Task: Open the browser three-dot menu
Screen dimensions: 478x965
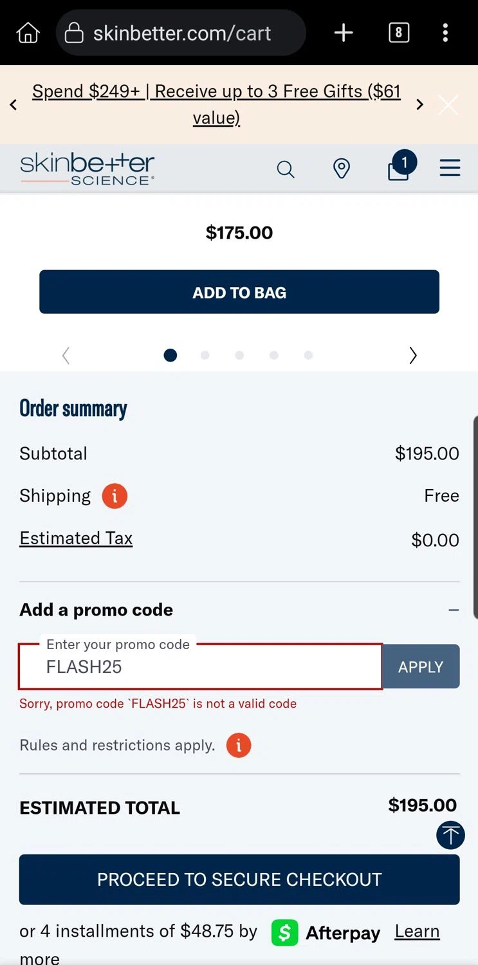Action: [x=445, y=33]
